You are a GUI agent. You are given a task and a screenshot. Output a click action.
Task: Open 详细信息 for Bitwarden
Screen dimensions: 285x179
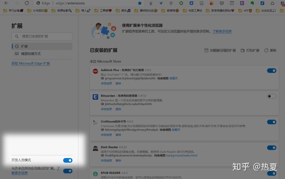point(106,109)
